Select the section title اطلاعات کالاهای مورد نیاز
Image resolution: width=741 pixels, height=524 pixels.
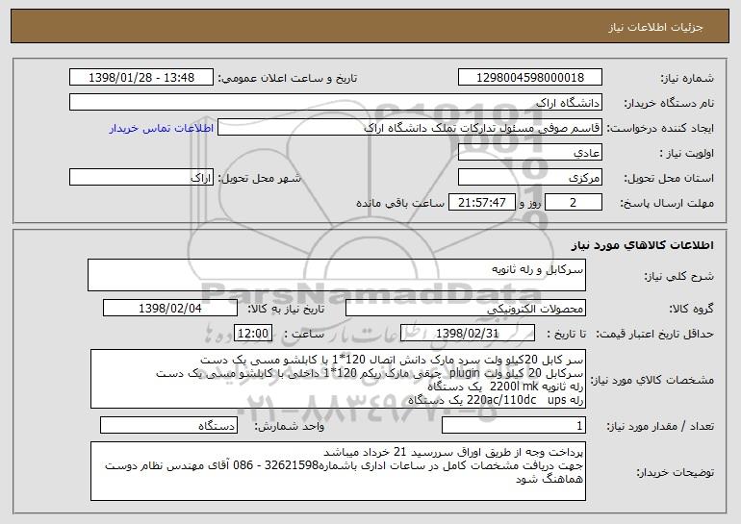[x=642, y=245]
